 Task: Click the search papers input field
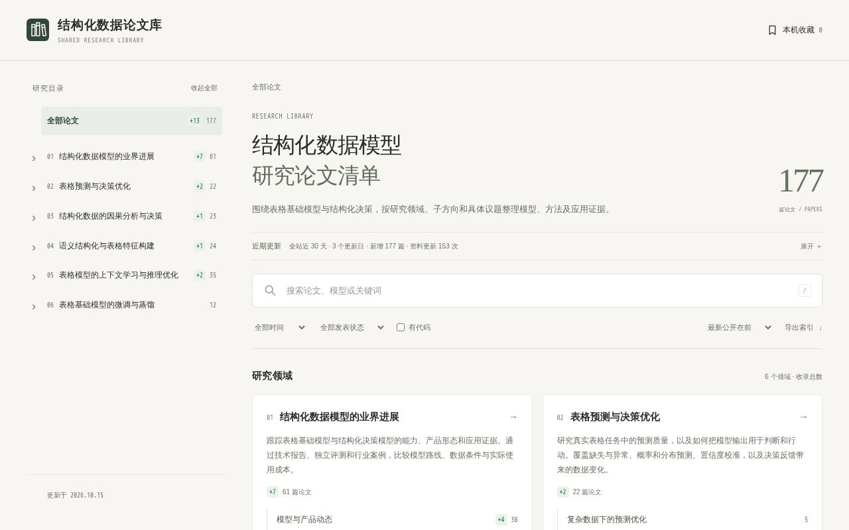coord(537,290)
